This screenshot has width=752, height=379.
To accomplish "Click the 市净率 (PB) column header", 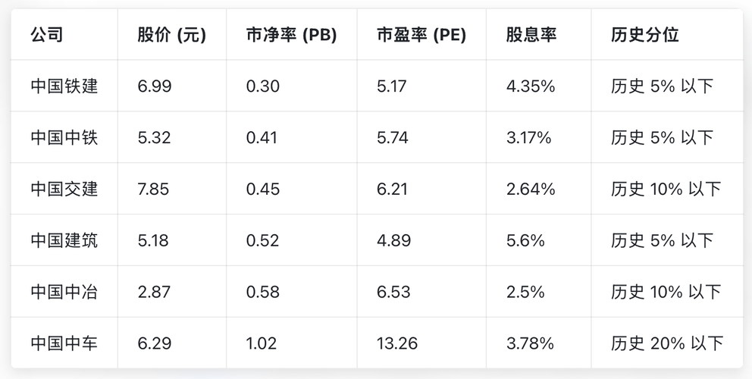I will (x=291, y=35).
